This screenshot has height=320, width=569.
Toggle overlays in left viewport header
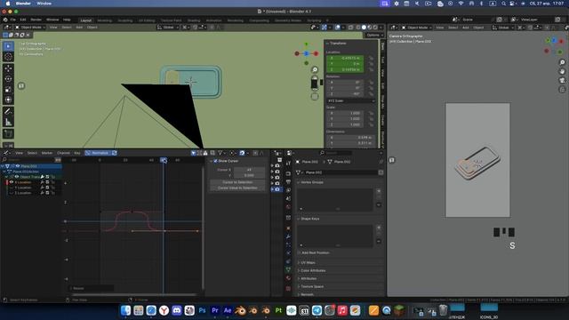(x=338, y=28)
